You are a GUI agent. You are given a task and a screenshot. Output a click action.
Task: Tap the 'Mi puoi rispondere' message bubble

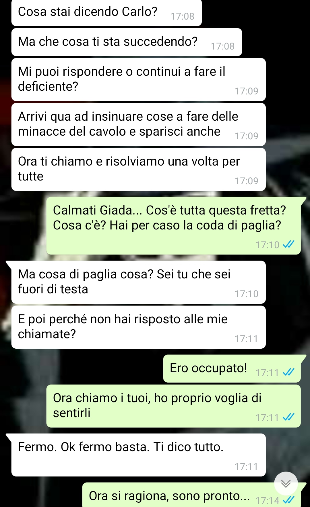pos(138,79)
